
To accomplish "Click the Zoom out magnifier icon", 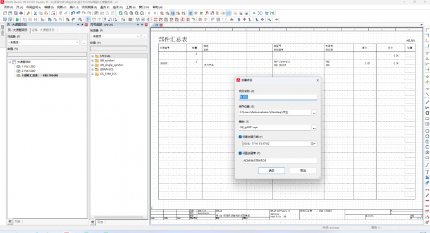I will [x=137, y=13].
